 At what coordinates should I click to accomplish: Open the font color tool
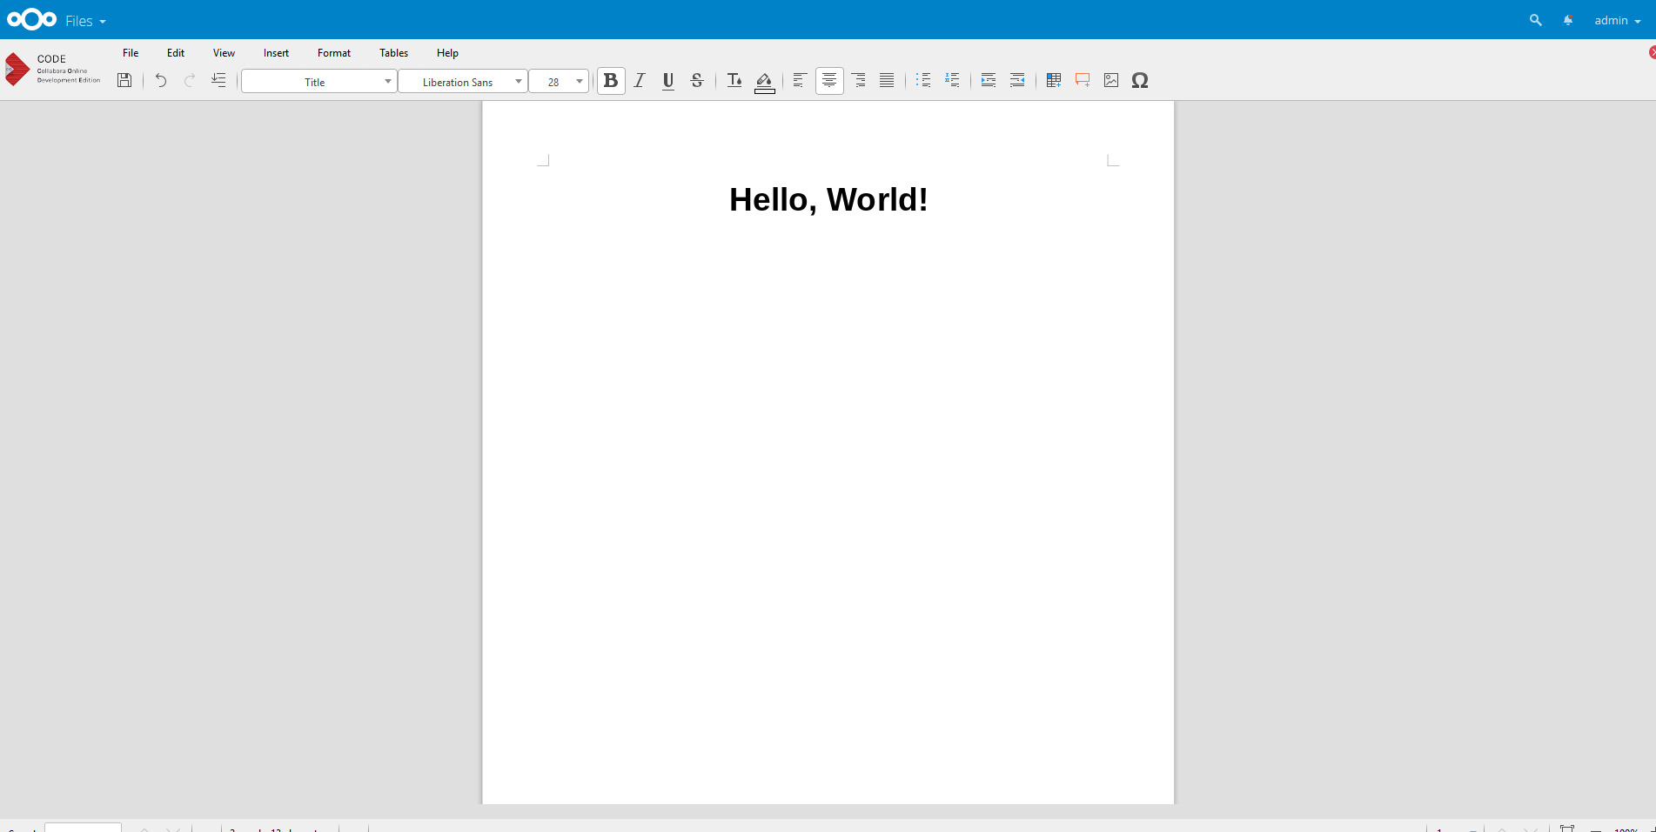734,80
